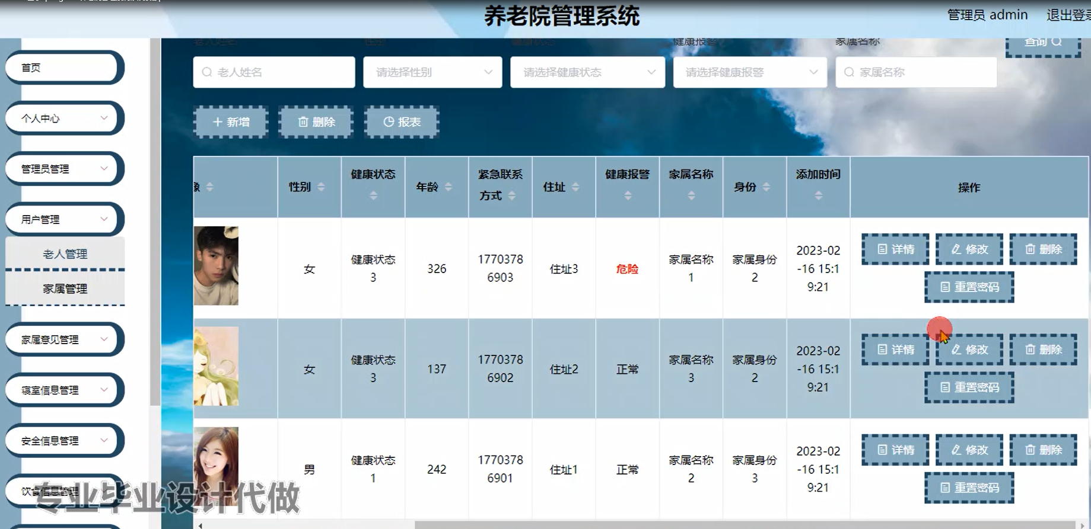The image size is (1091, 529).
Task: Sort by the 年龄 column arrows
Action: pos(448,187)
